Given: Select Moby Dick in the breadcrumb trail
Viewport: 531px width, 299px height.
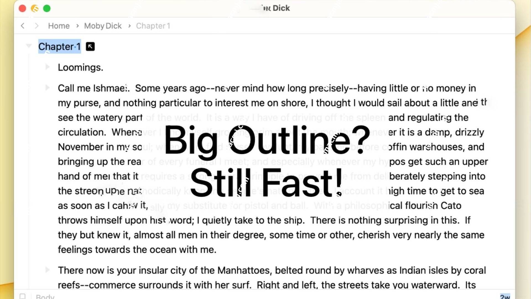Looking at the screenshot, I should 103,26.
